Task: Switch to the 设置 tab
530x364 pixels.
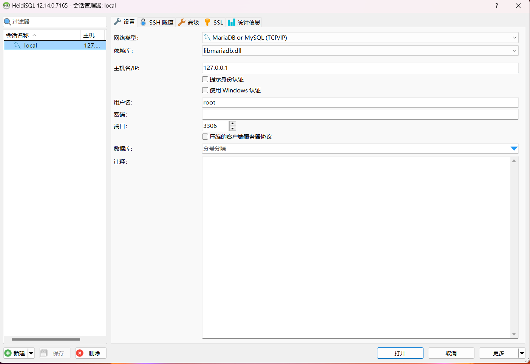Action: (x=124, y=22)
